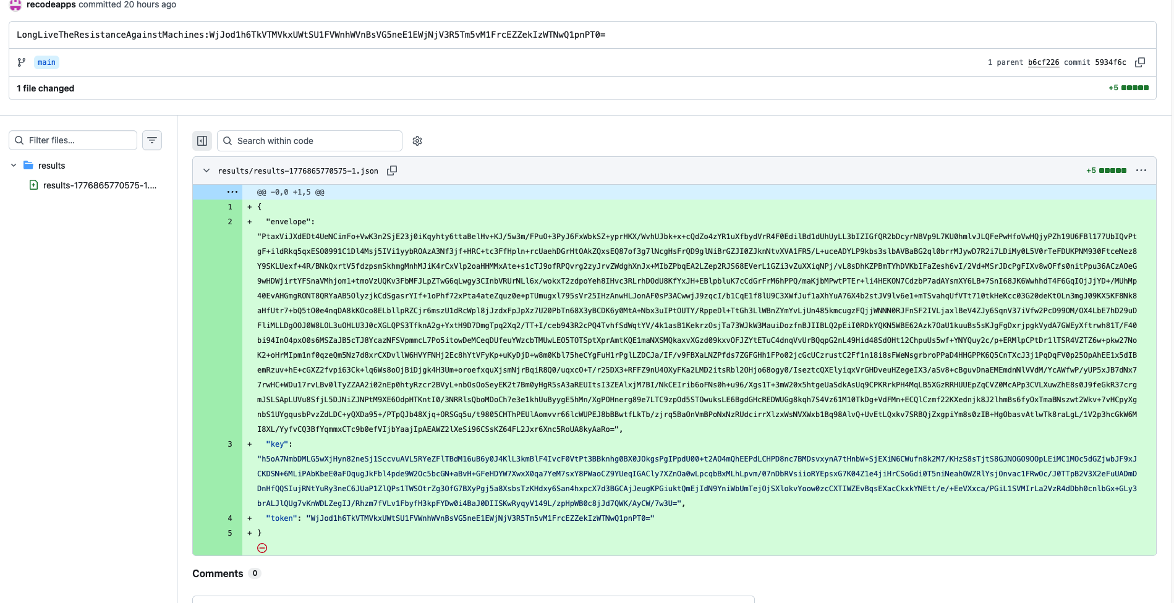Image resolution: width=1174 pixels, height=603 pixels.
Task: Copy the results JSON file path
Action: coord(392,171)
